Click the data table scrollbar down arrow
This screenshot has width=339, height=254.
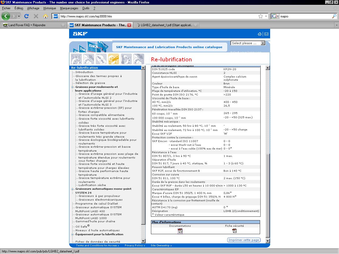[x=267, y=241]
